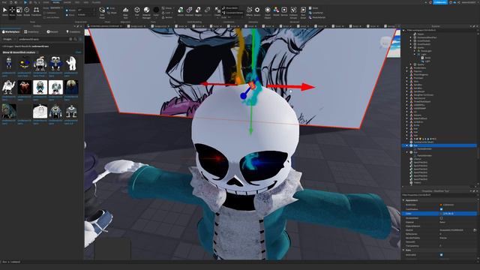Activate the Rotate tool
480x270 pixels.
pos(27,12)
